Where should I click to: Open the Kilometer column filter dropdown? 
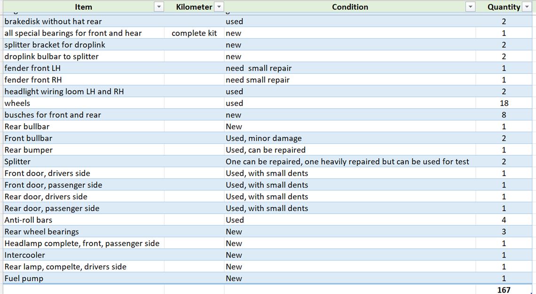(219, 7)
